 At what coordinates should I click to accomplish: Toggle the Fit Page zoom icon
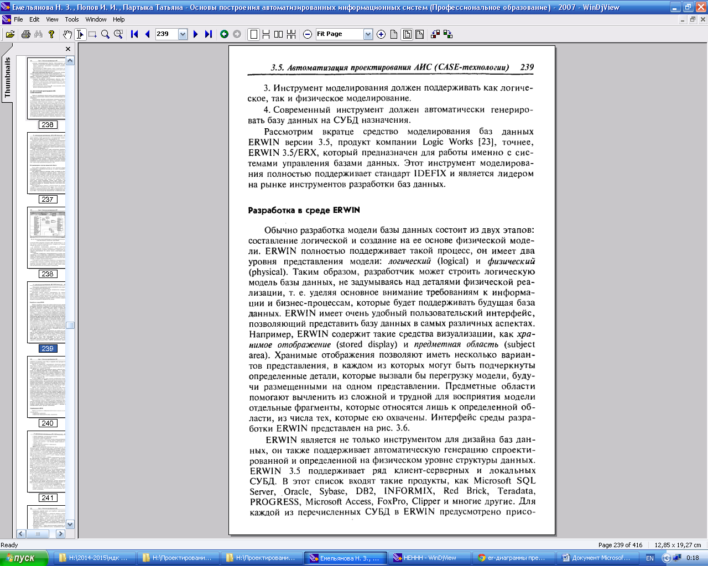click(x=407, y=34)
